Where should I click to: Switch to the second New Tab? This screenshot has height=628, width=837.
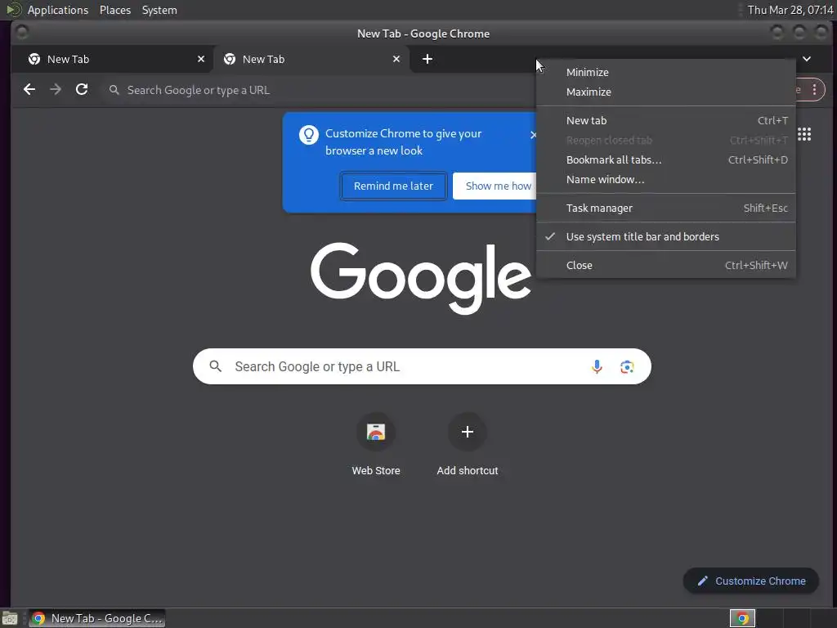click(x=311, y=59)
